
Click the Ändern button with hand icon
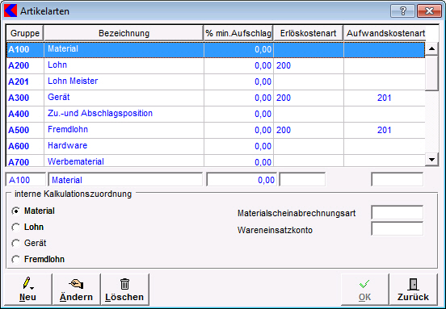[x=76, y=289]
